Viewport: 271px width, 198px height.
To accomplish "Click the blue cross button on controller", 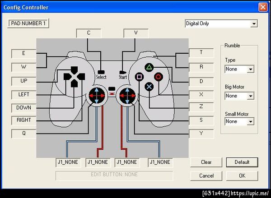I will click(x=149, y=87).
